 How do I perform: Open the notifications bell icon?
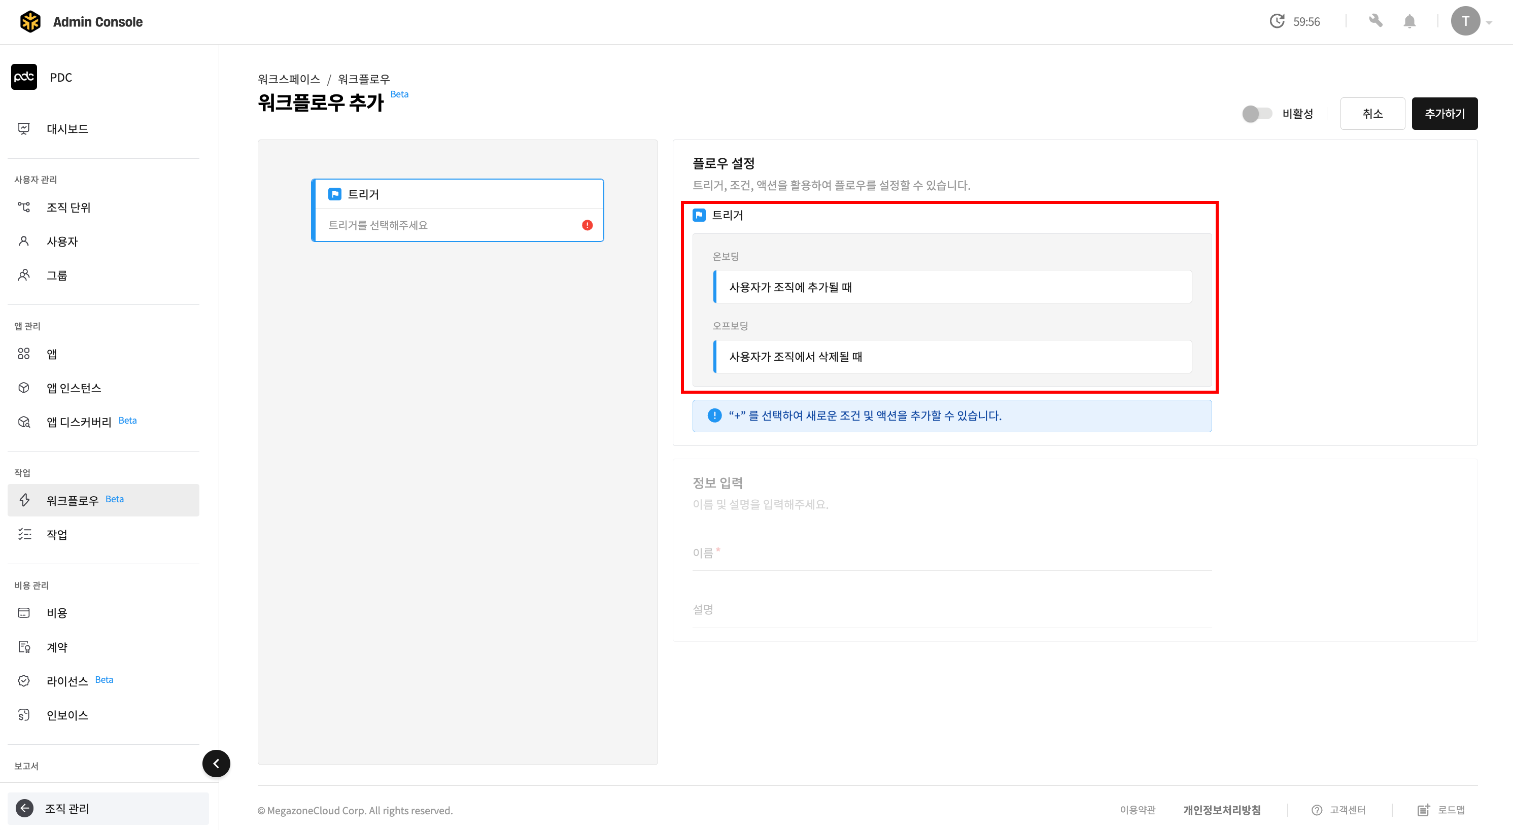coord(1409,22)
